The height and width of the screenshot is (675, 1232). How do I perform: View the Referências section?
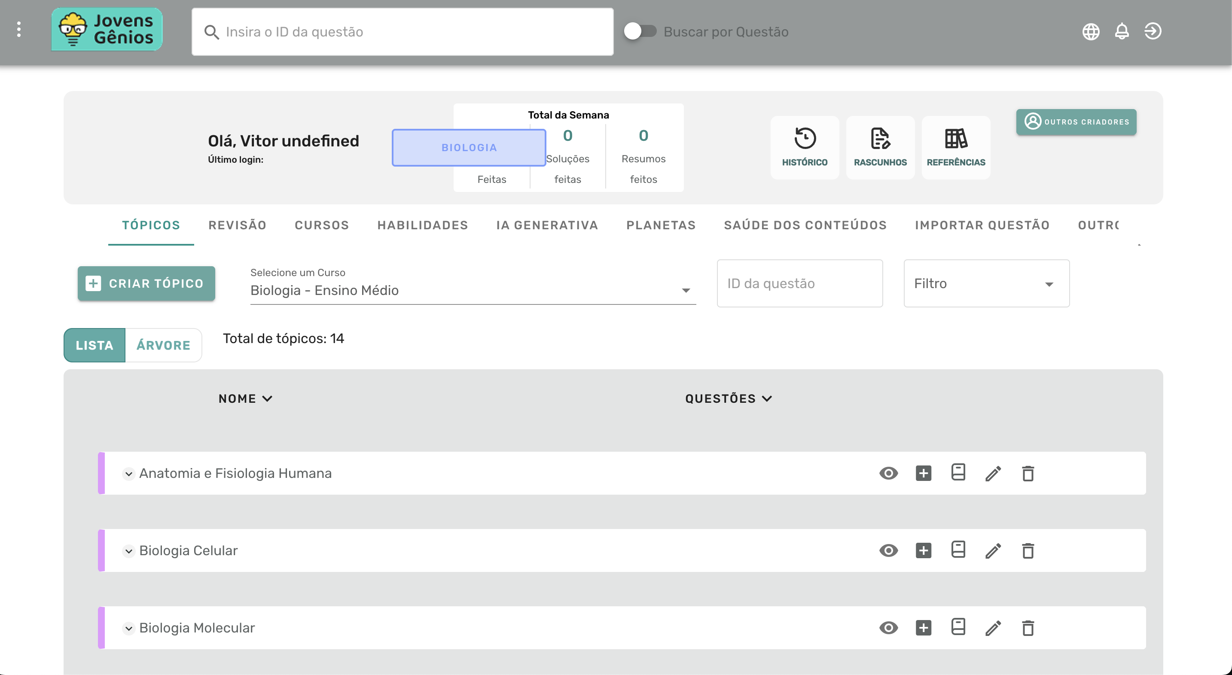(955, 147)
